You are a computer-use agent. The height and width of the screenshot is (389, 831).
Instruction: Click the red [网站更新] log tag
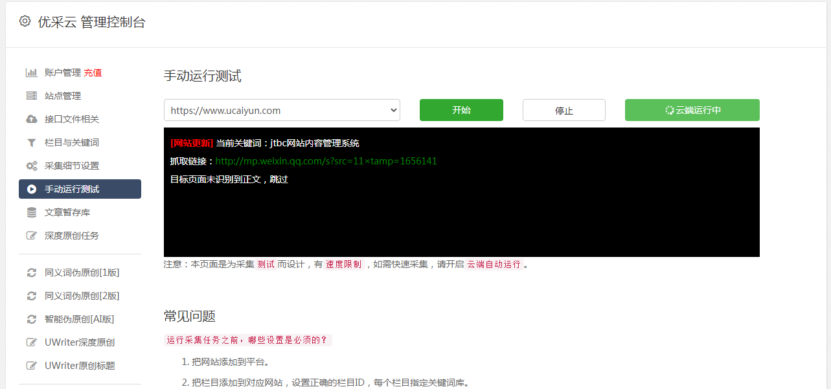192,143
